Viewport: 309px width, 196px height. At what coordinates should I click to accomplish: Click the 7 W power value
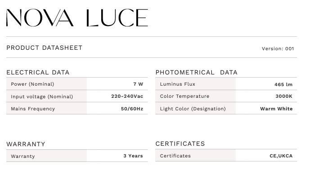(138, 84)
